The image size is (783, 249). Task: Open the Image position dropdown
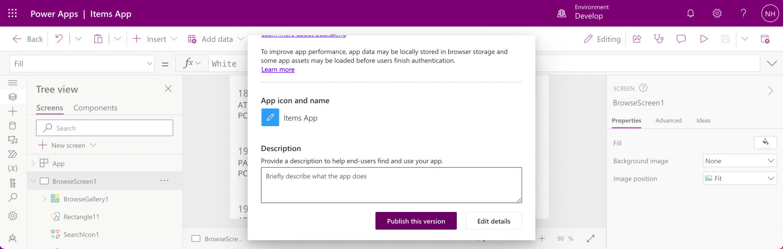pos(740,178)
